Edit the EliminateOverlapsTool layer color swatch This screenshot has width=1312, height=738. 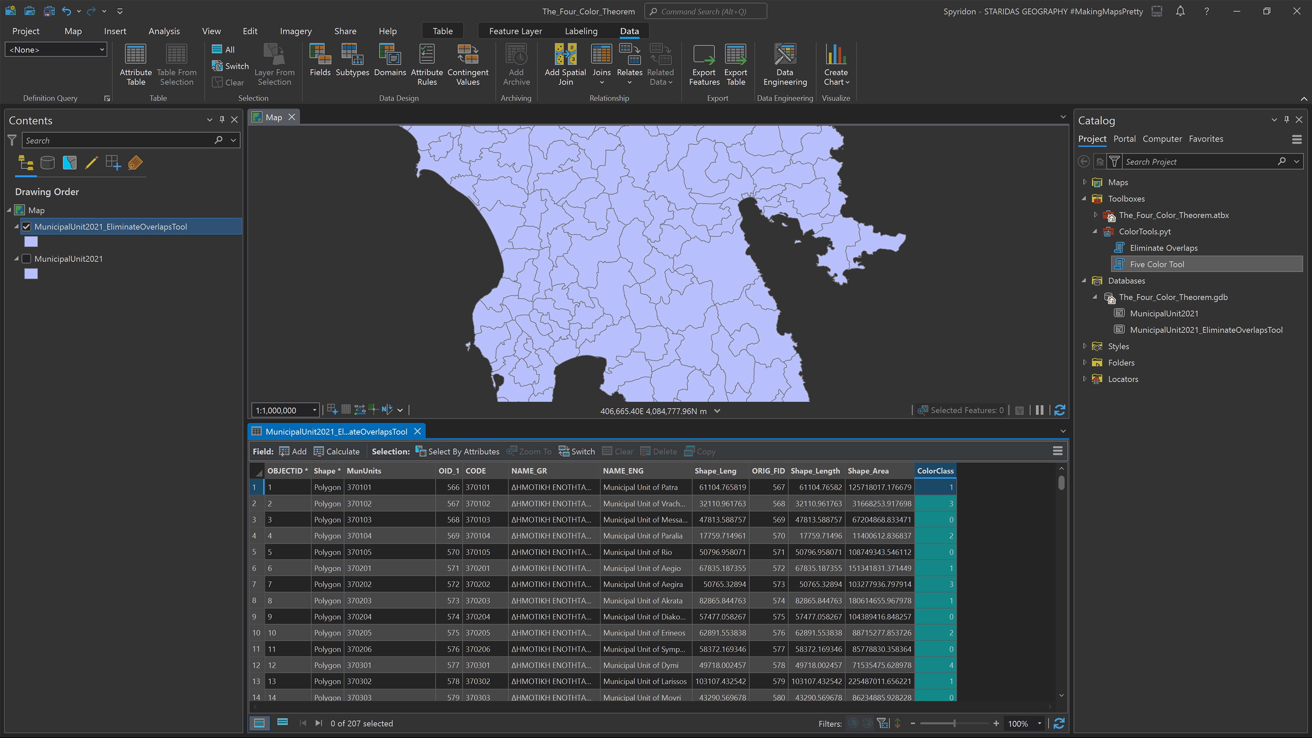point(31,241)
